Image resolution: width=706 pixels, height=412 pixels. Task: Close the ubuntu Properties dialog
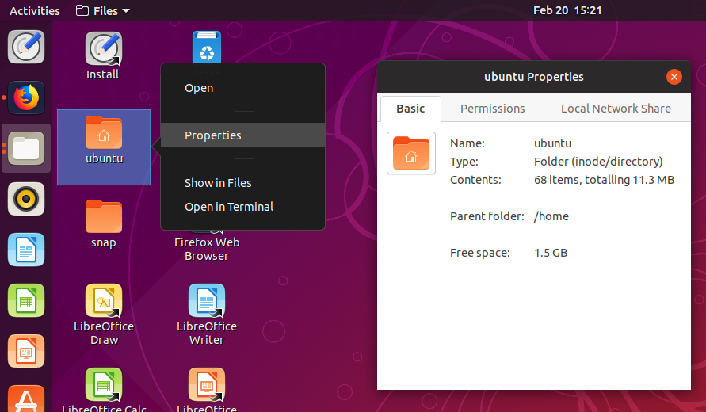[x=674, y=77]
